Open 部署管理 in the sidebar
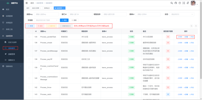Image resolution: width=202 pixels, height=100 pixels. (12, 54)
